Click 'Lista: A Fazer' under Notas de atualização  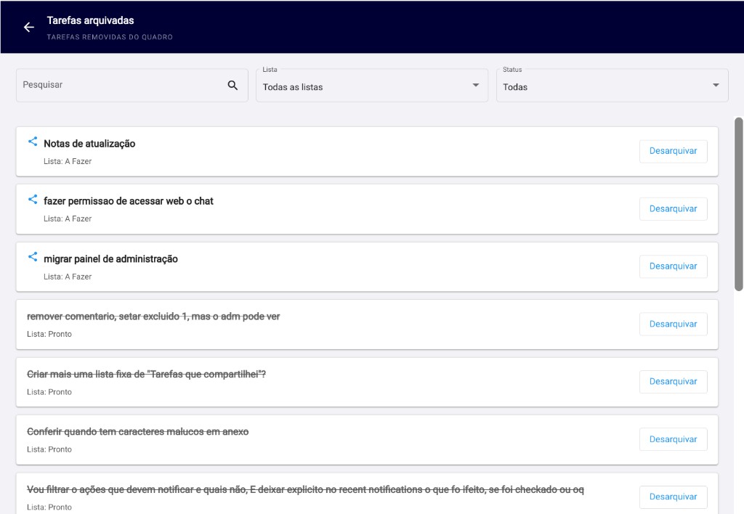(x=68, y=161)
